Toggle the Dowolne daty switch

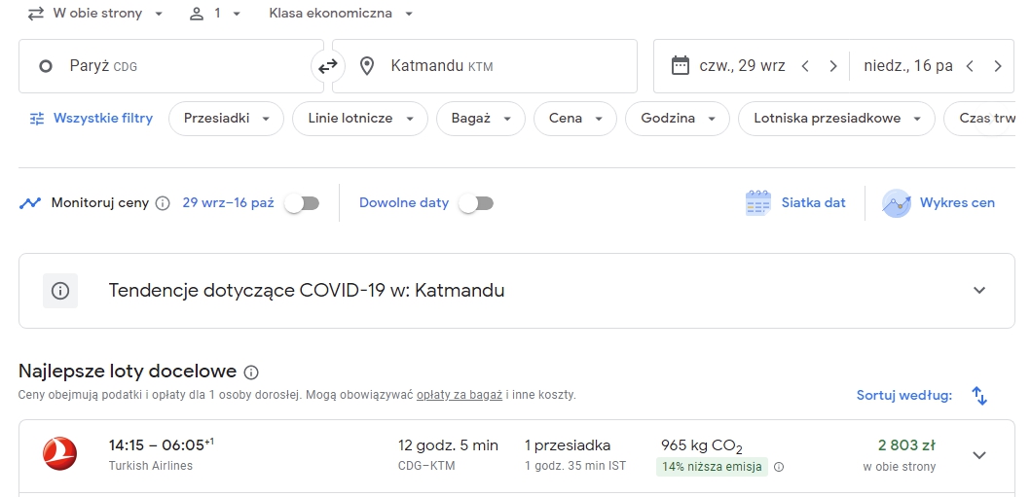pyautogui.click(x=476, y=203)
